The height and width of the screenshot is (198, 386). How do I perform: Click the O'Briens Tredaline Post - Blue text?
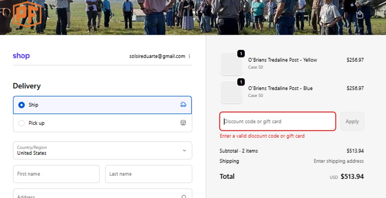(x=280, y=88)
